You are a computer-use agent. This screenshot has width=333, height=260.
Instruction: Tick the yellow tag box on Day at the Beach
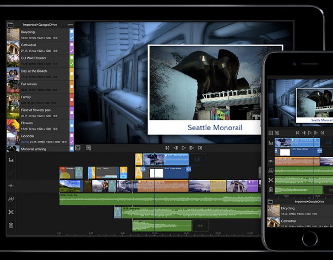[72, 74]
